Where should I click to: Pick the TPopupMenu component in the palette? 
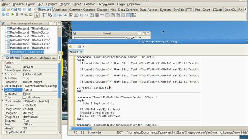pos(50,15)
